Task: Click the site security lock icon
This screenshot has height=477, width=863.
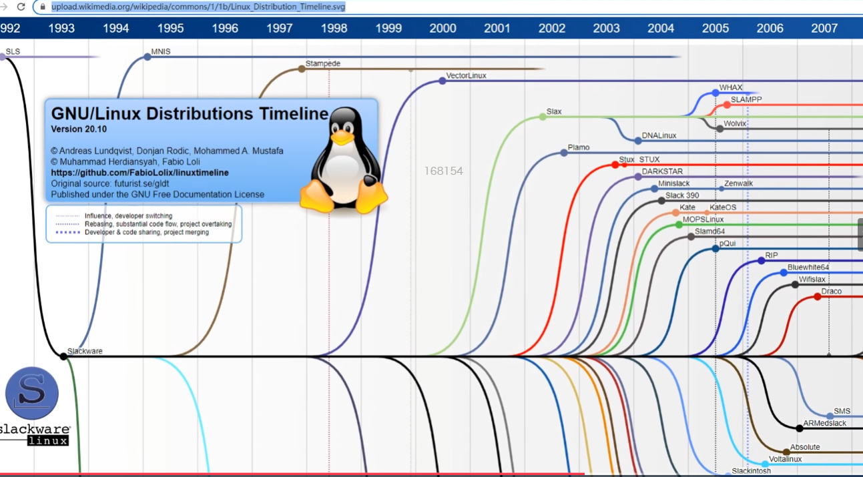Action: click(x=43, y=7)
